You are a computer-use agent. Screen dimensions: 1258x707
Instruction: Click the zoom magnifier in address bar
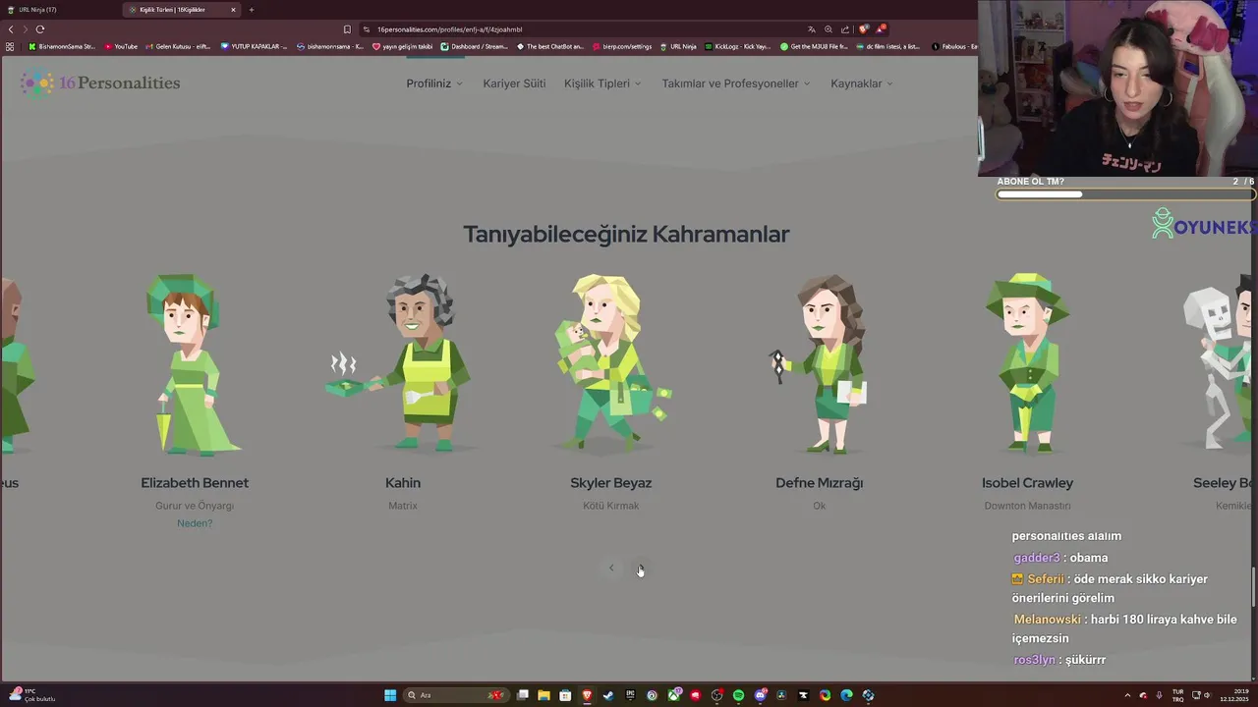829,29
